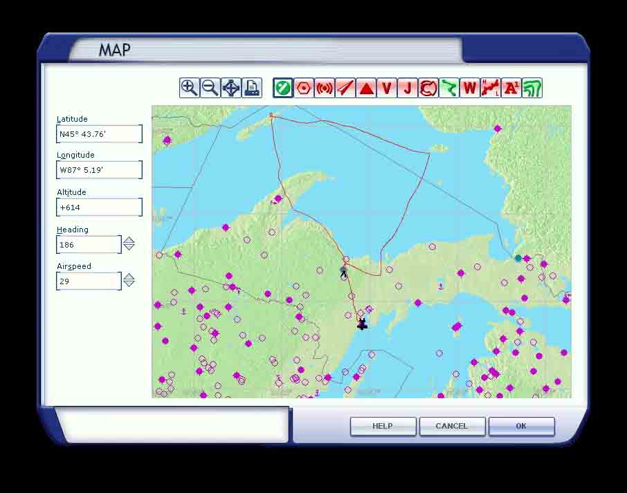Viewport: 627px width, 493px height.
Task: Toggle intersections red triangle icon
Action: point(366,88)
